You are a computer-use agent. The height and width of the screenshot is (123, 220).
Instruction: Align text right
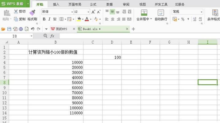click(x=118, y=19)
